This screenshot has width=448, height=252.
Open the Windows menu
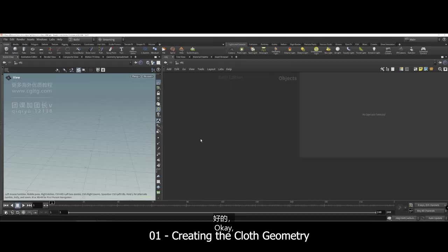(x=42, y=40)
